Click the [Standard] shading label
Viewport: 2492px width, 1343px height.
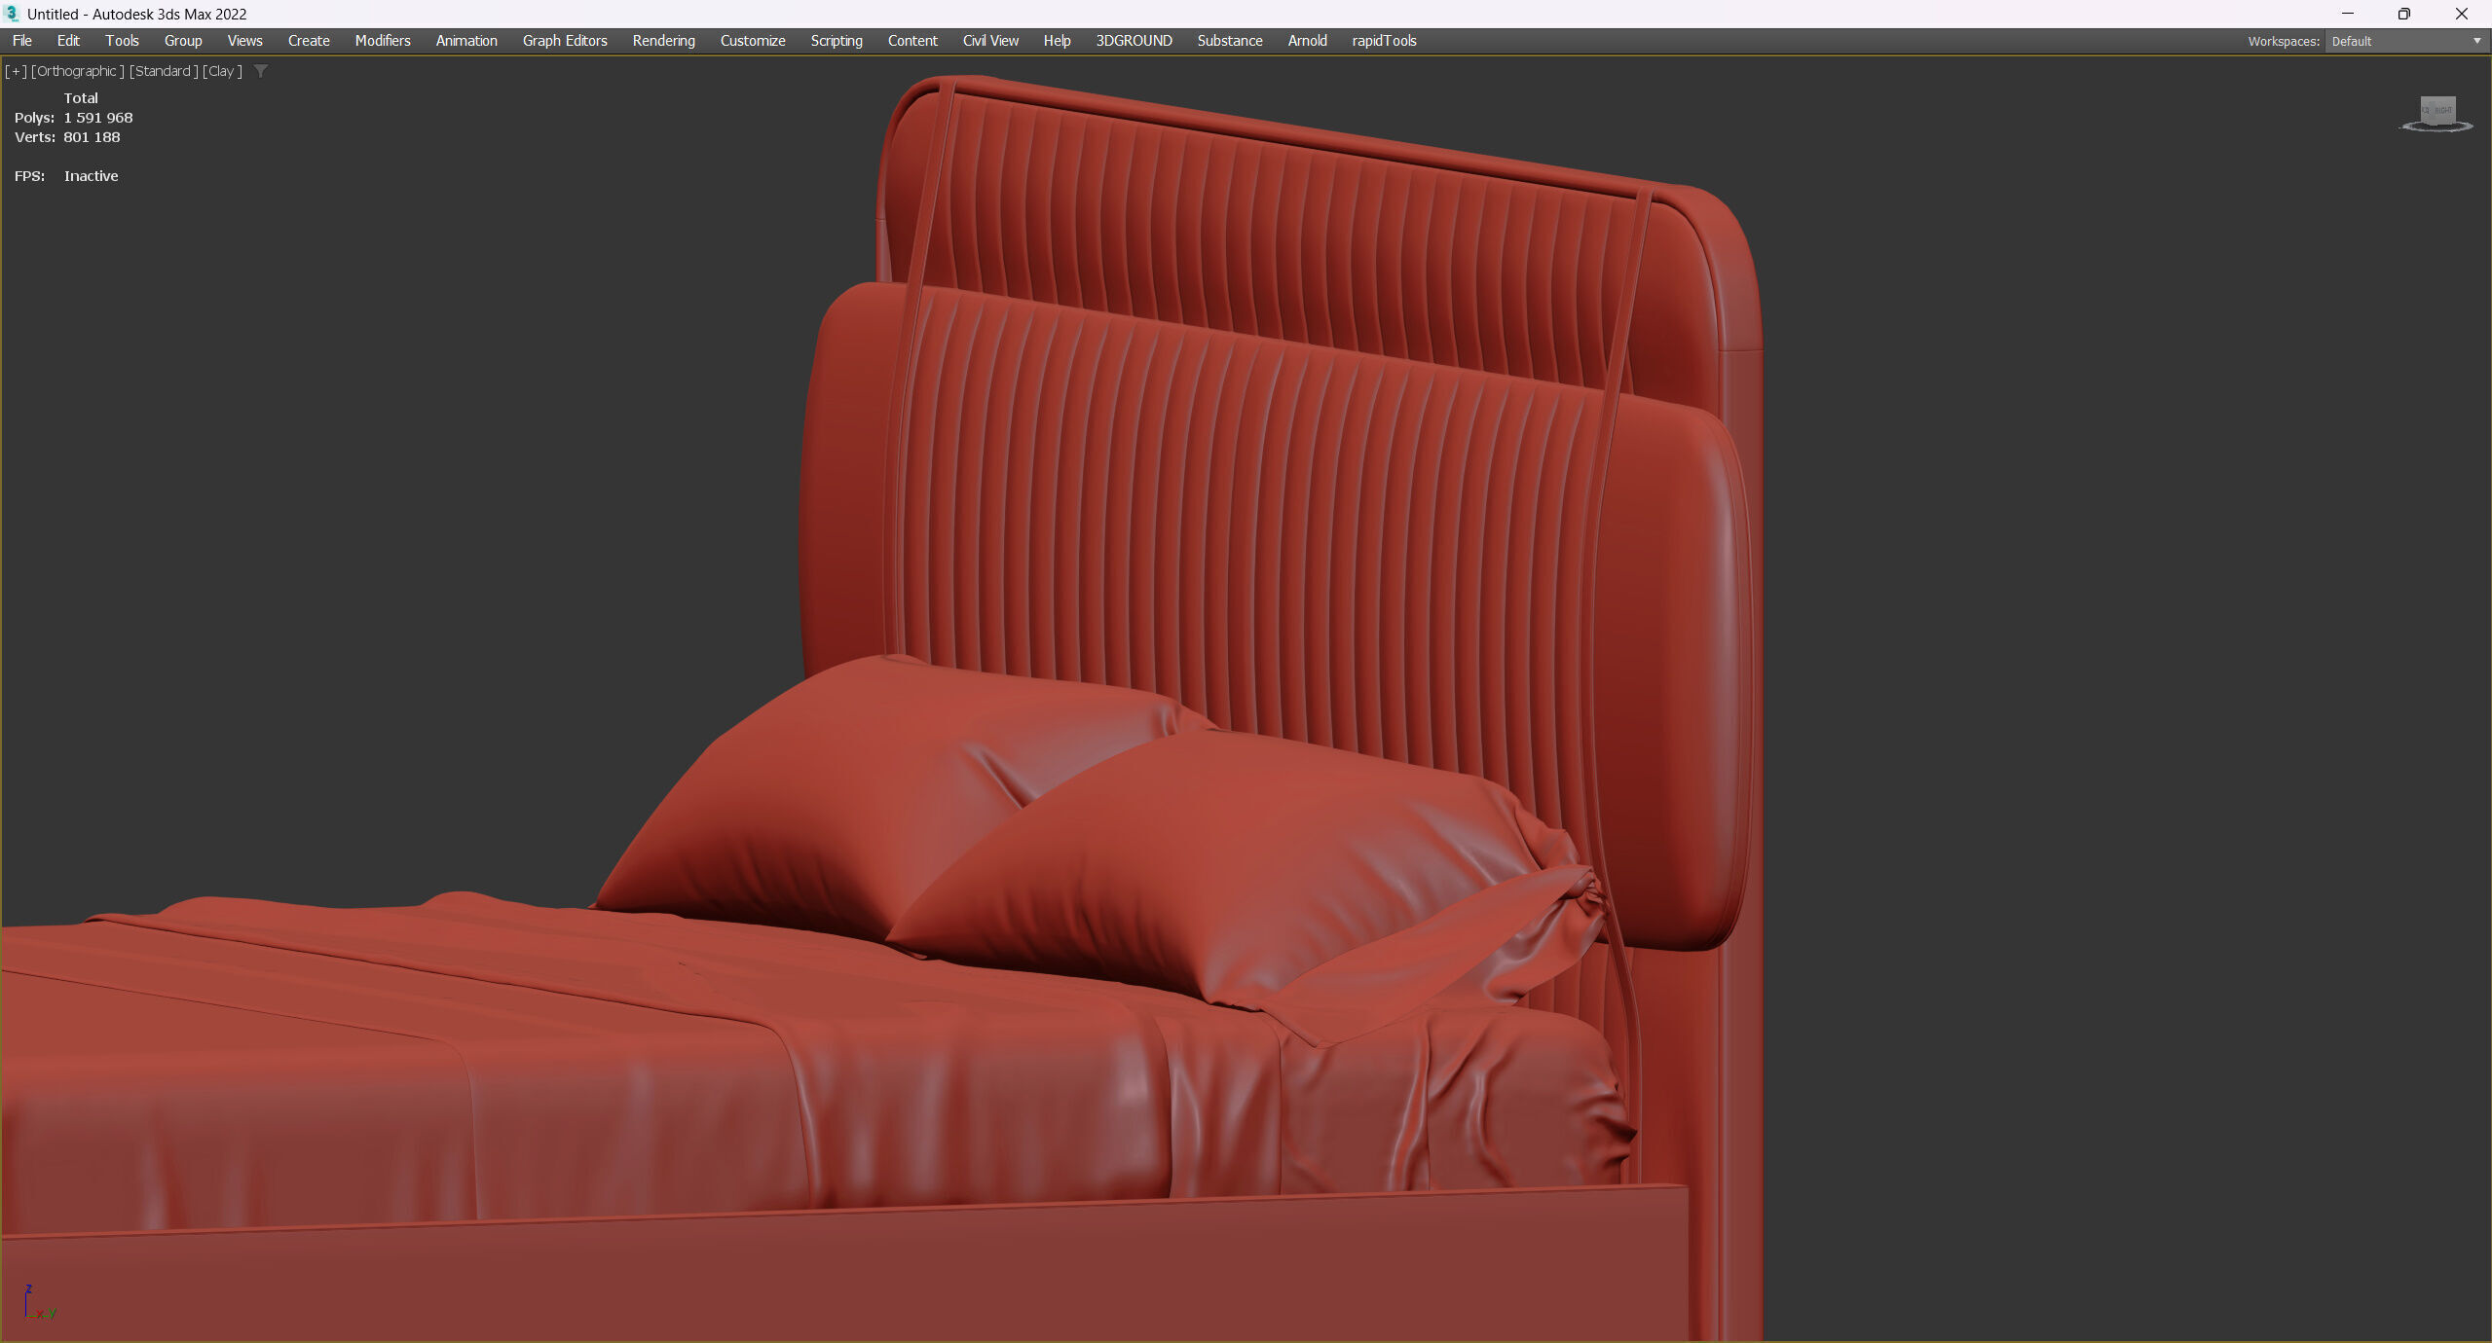(x=164, y=71)
